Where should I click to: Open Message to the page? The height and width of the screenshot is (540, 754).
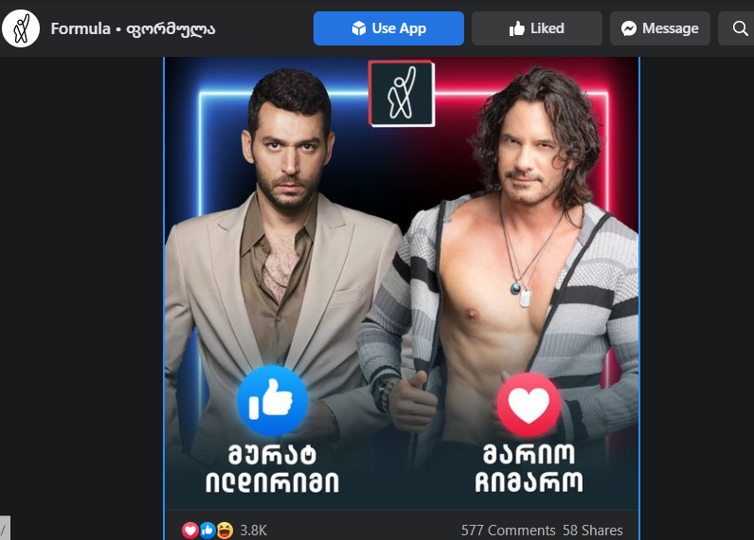click(659, 28)
